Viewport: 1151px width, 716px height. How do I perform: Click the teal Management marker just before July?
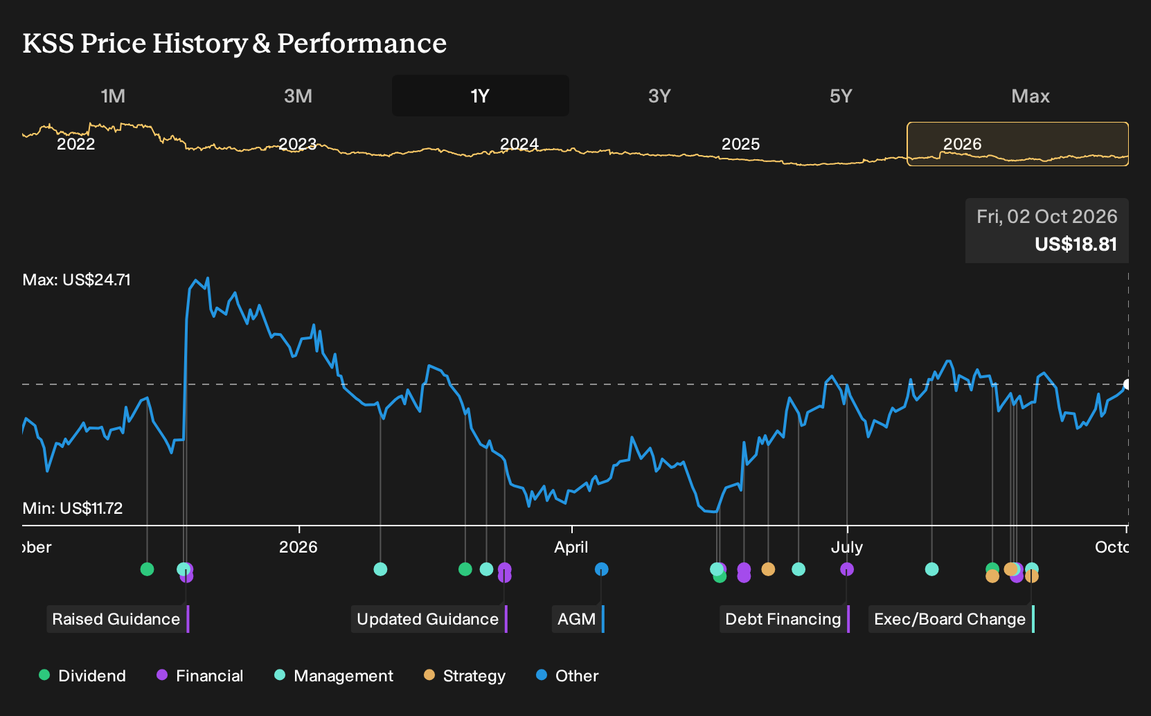798,569
